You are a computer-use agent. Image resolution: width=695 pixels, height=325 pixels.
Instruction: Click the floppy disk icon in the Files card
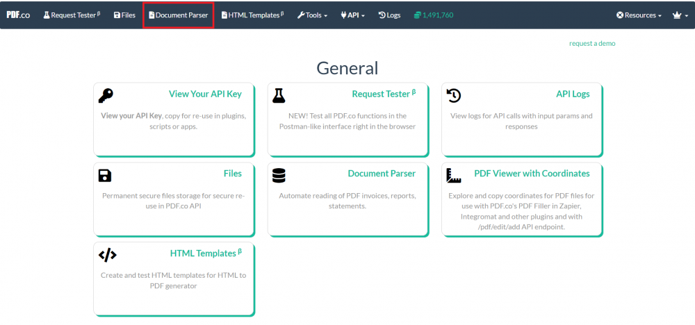pos(105,175)
